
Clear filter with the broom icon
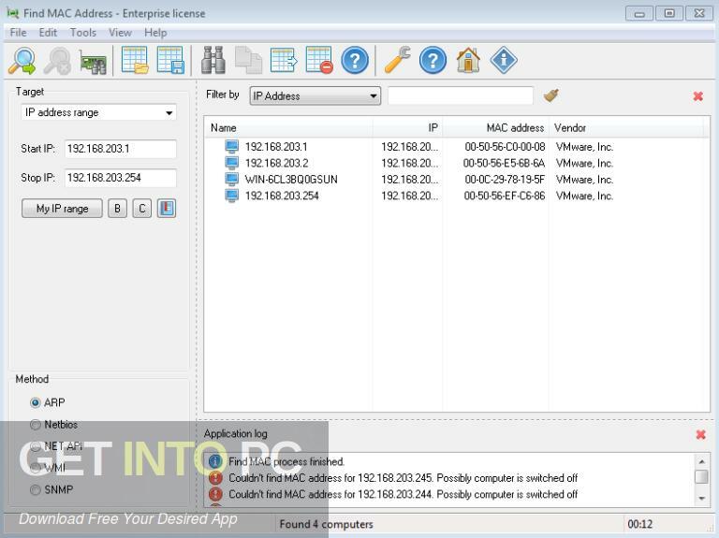(x=551, y=95)
